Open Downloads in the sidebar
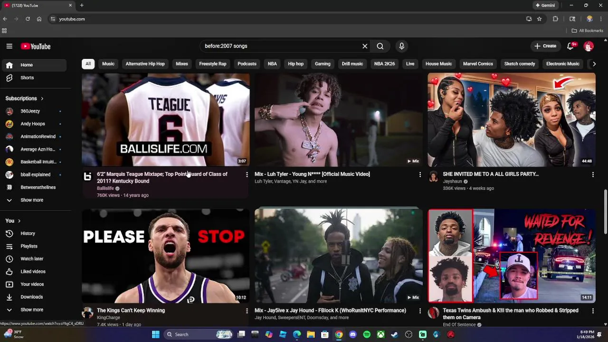This screenshot has height=342, width=608. click(34, 297)
